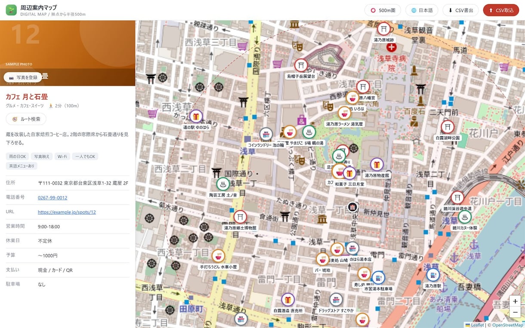The width and height of the screenshot is (525, 328).
Task: Click the 写真映え tag
Action: click(42, 156)
